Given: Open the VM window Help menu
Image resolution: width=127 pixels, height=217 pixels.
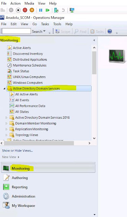Looking at the screenshot, I should (x=53, y=3).
